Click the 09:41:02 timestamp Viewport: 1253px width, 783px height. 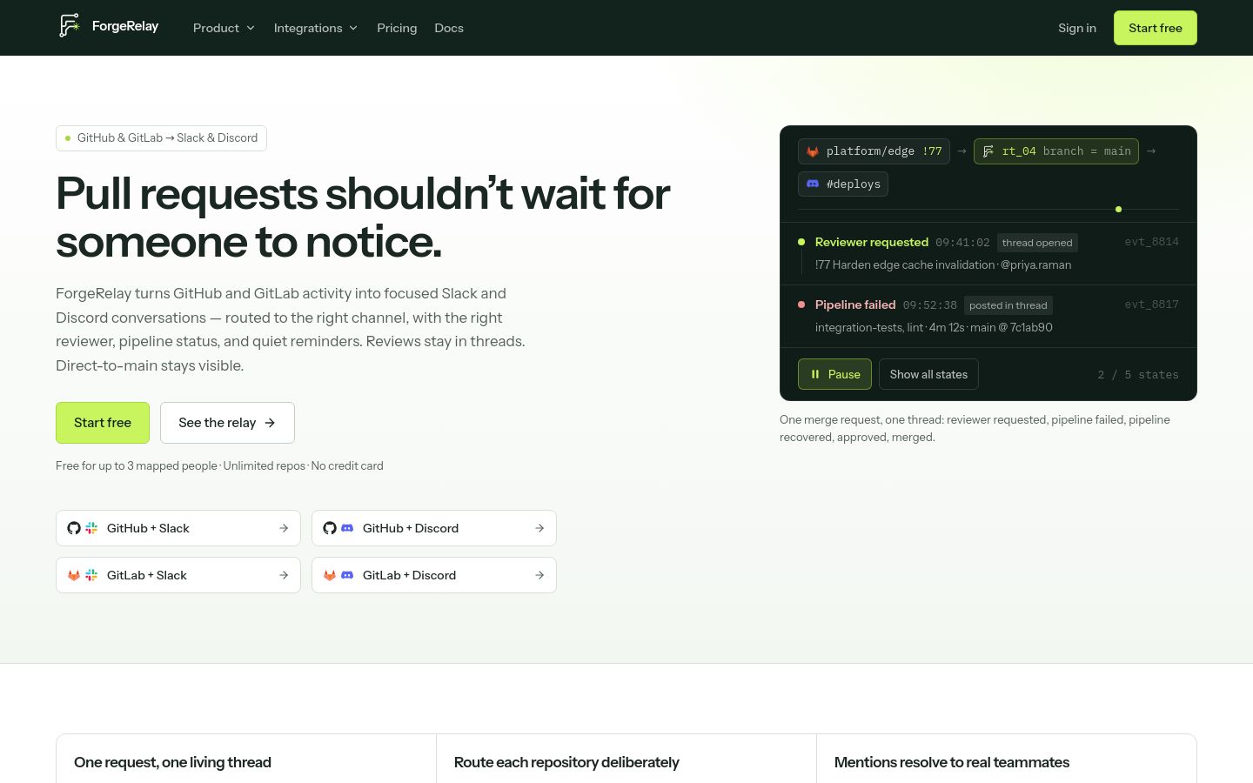[x=962, y=243]
